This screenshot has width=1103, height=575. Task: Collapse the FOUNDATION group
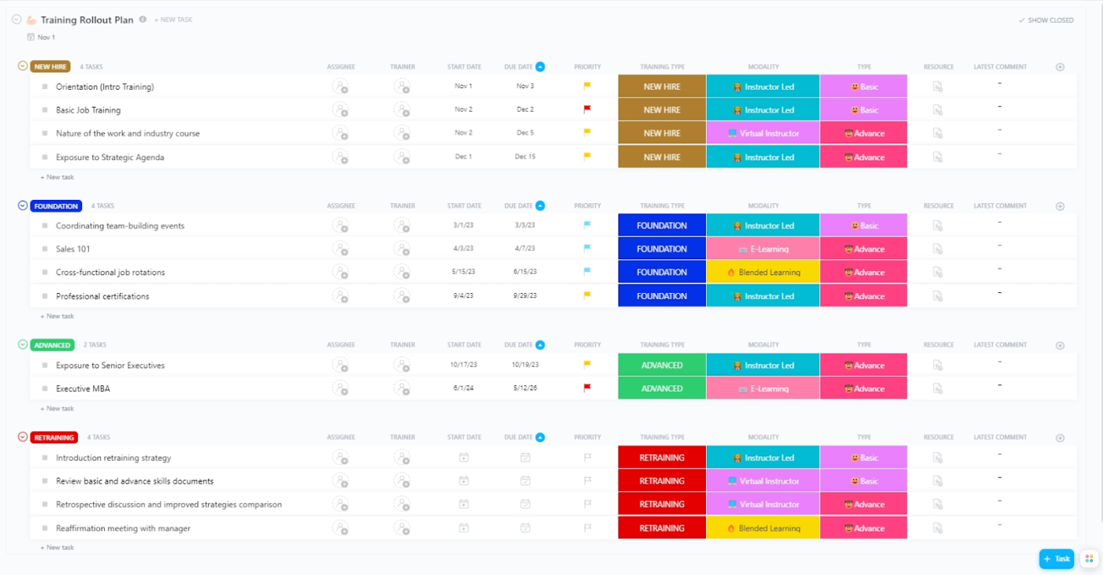[x=23, y=206]
